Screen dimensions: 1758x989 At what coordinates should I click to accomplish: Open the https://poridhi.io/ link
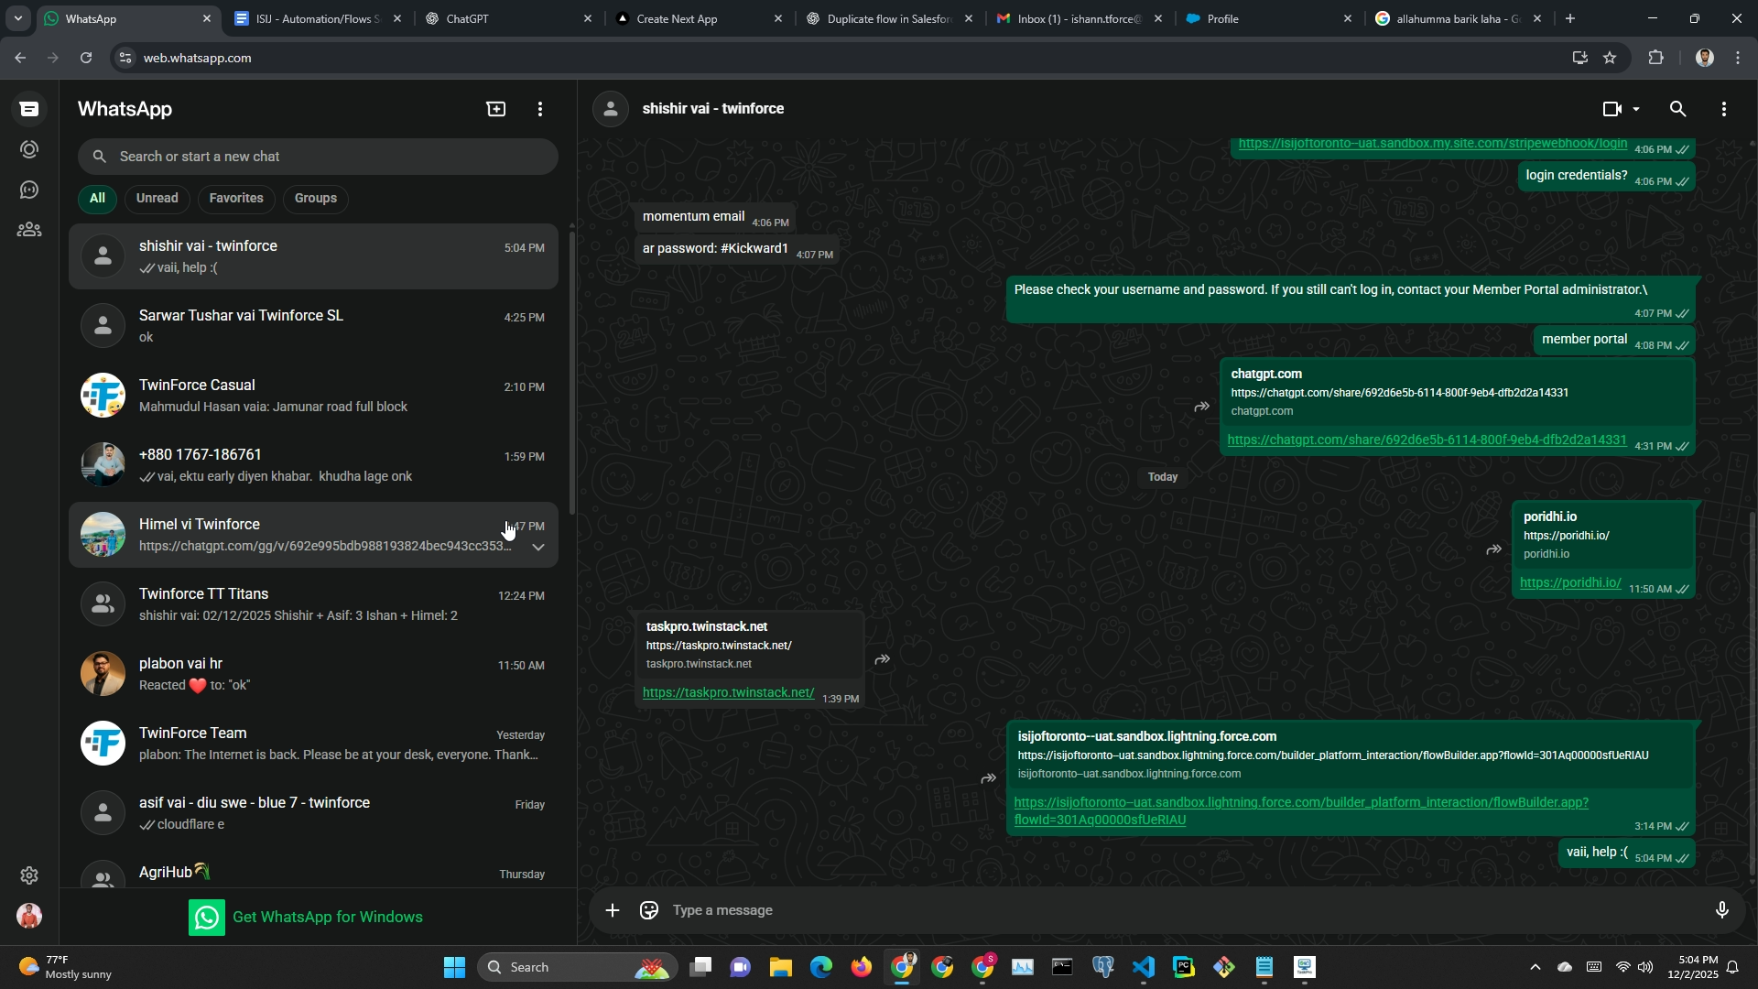pos(1569,582)
